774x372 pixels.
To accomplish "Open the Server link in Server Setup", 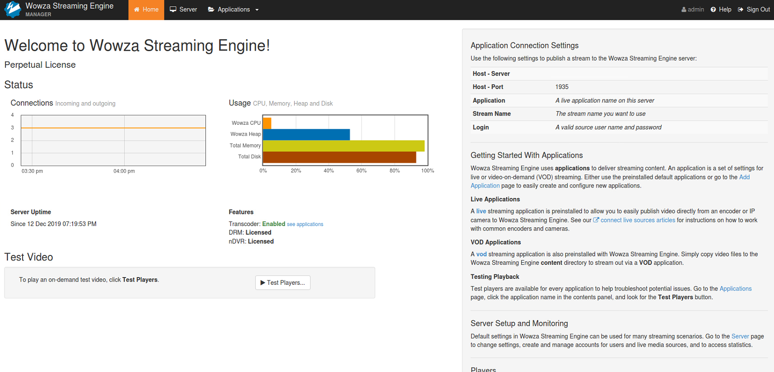I will [740, 336].
